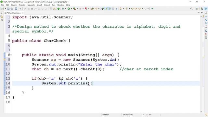The image size is (208, 117).
Task: Click the Run Last Tool (External Tools) icon
Action: pos(74,9)
